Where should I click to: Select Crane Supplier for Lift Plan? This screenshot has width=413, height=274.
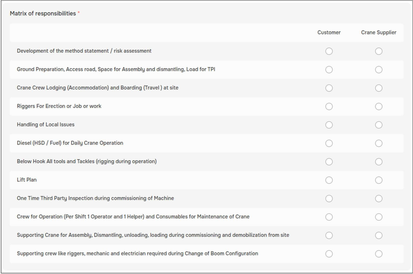pyautogui.click(x=379, y=180)
